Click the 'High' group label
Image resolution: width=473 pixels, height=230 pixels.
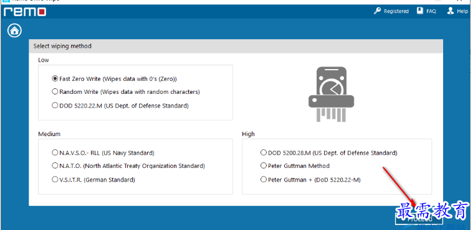coord(248,134)
